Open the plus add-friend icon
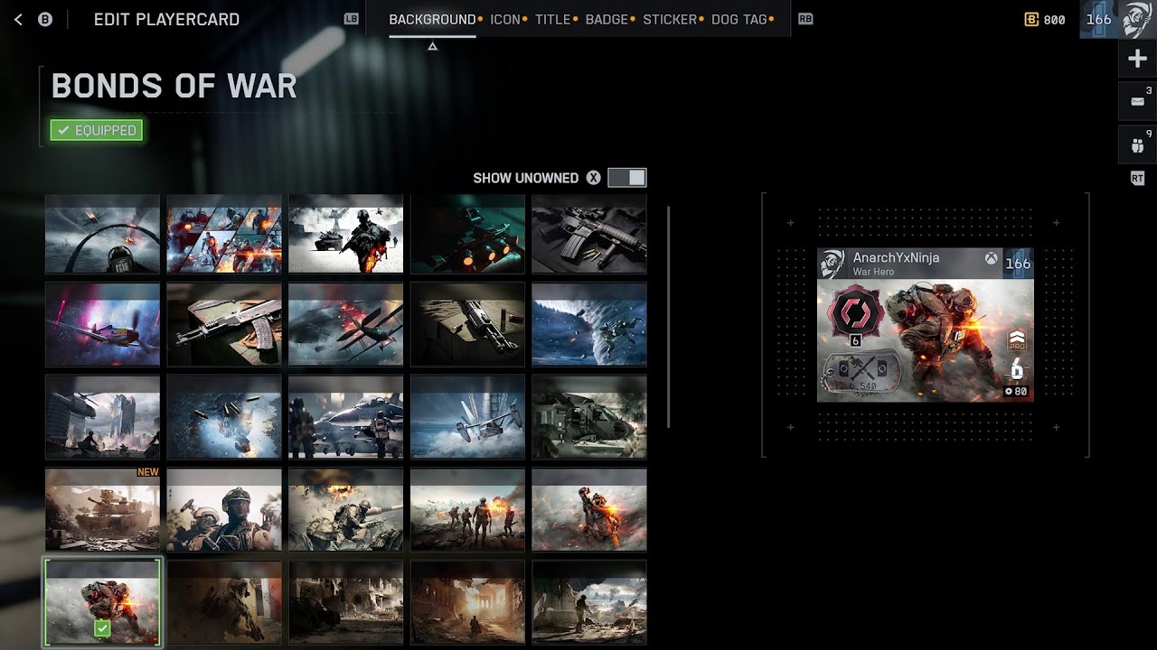This screenshot has width=1157, height=650. coord(1137,60)
